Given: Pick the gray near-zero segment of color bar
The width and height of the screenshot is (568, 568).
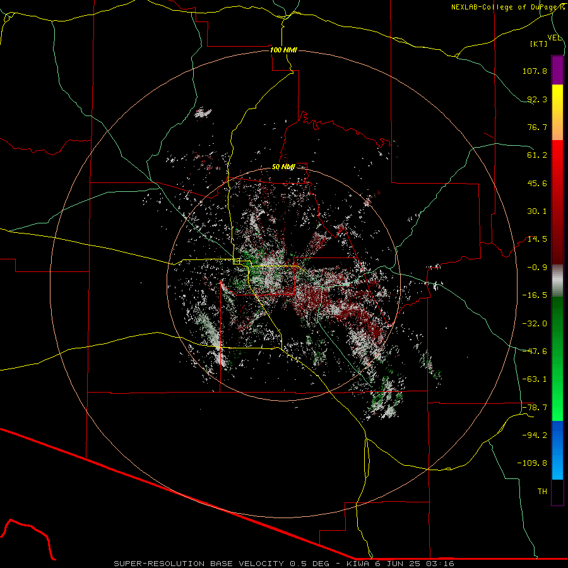Looking at the screenshot, I should 557,281.
